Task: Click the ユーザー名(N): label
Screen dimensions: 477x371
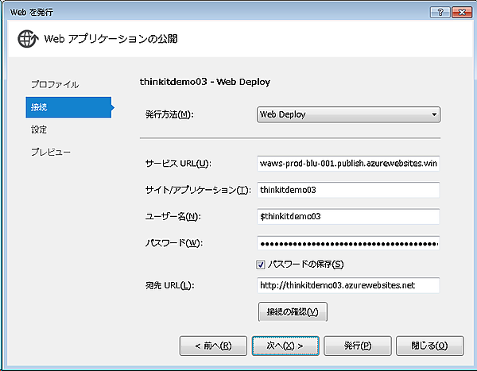Action: tap(173, 217)
